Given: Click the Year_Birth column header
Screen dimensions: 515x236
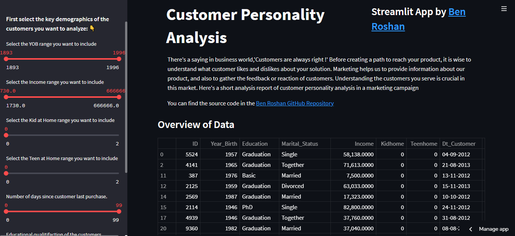Looking at the screenshot, I should 224,143.
